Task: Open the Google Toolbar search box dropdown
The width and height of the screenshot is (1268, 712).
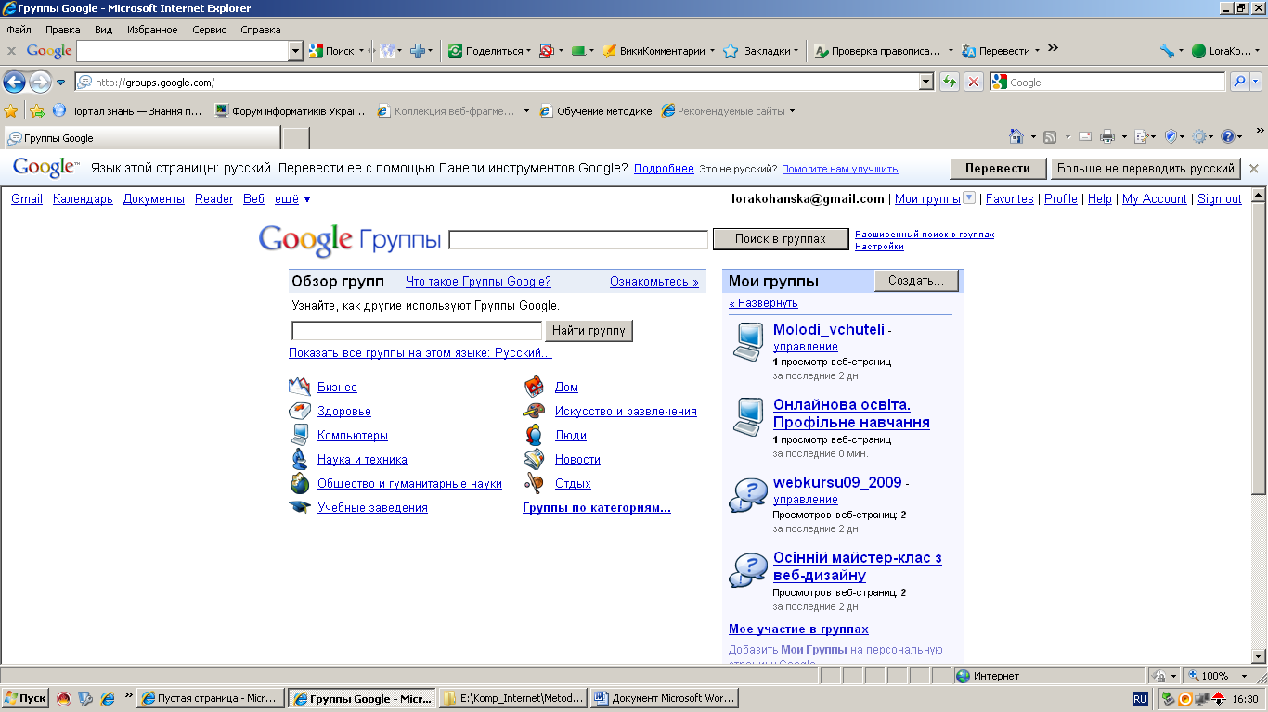Action: pos(296,51)
